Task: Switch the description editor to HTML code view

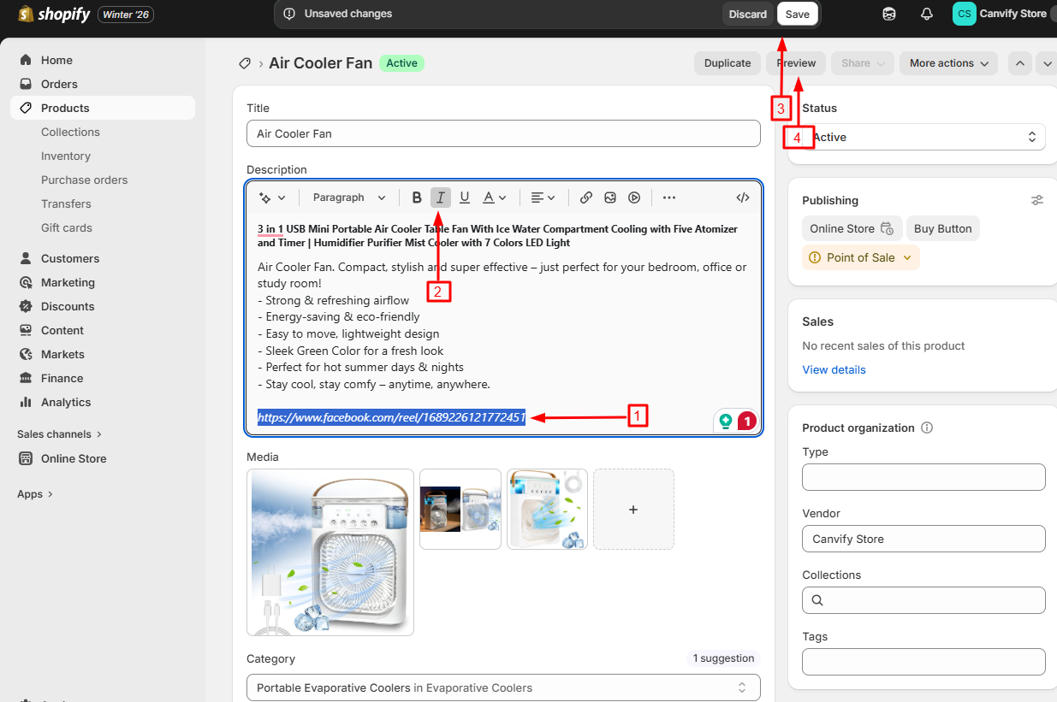Action: [742, 198]
